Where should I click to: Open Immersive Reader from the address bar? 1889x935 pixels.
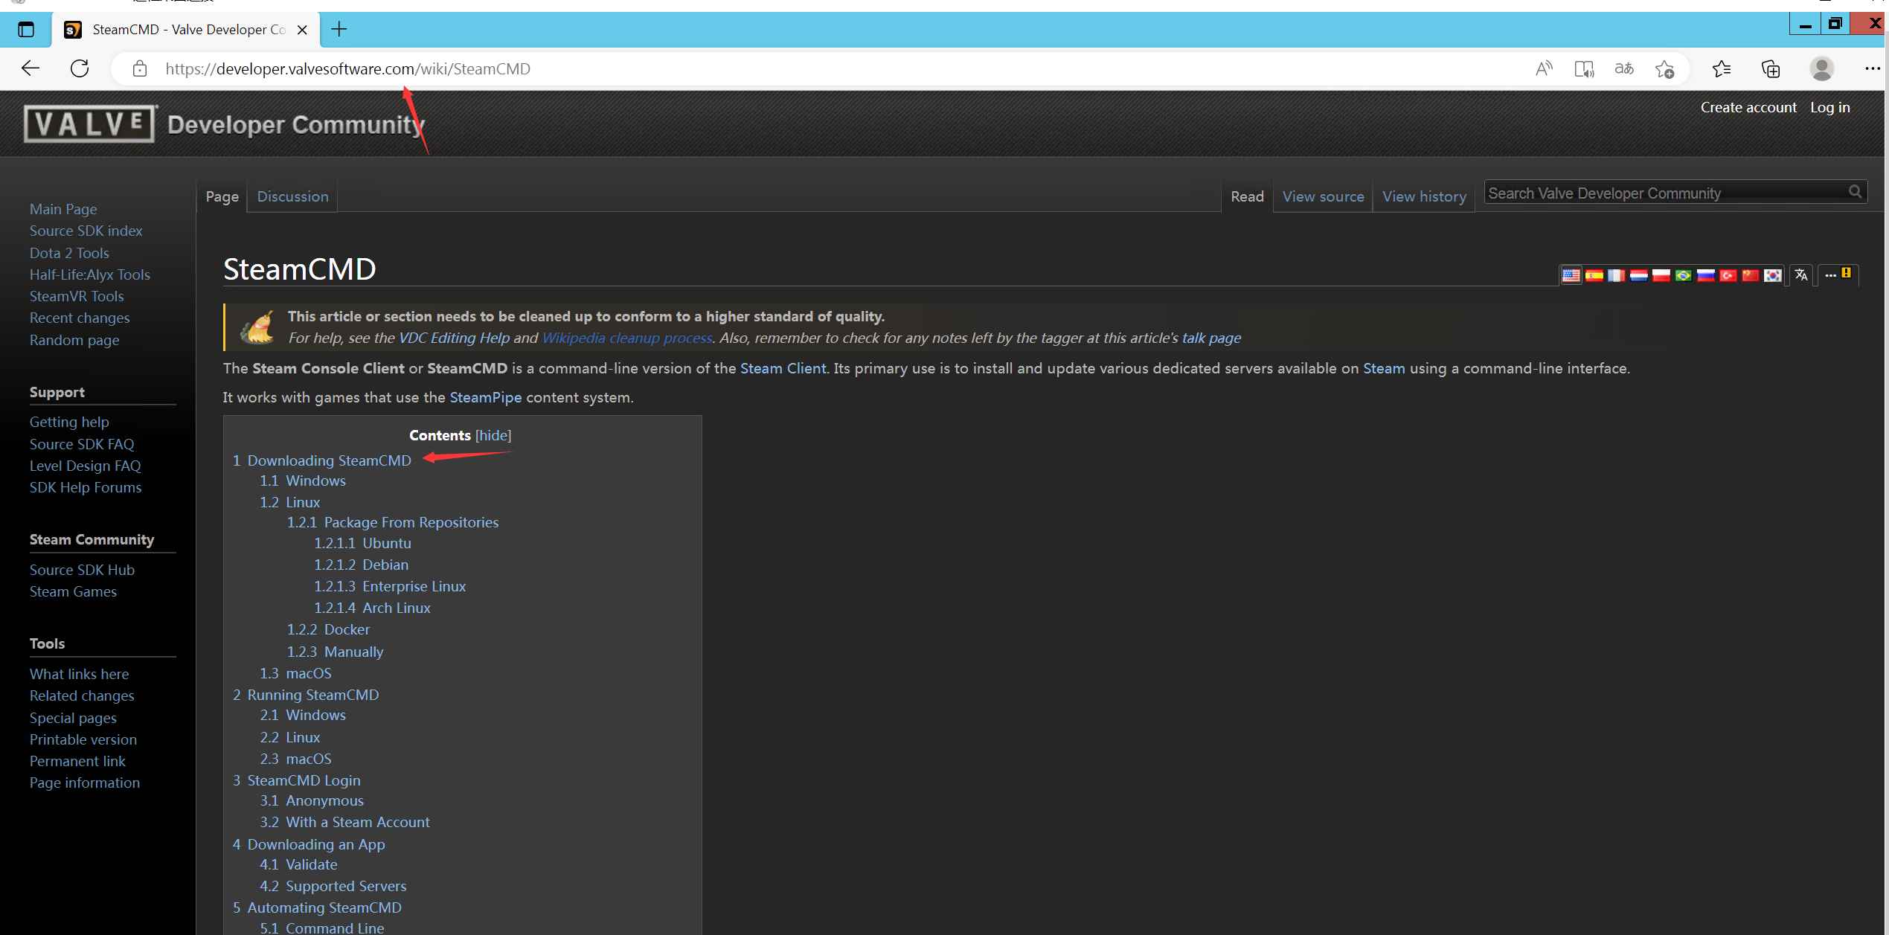(x=1584, y=69)
